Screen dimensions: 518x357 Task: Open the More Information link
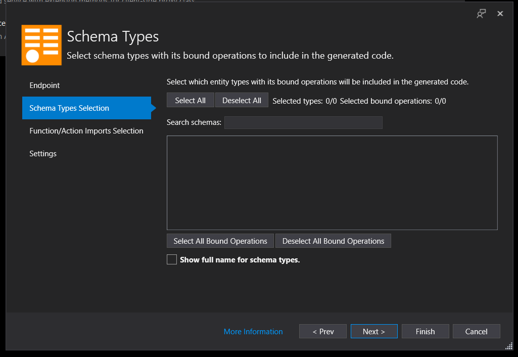[x=253, y=332]
